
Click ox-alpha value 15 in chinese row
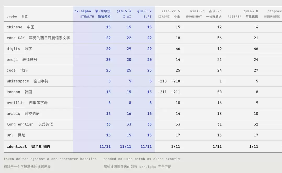tap(108, 27)
